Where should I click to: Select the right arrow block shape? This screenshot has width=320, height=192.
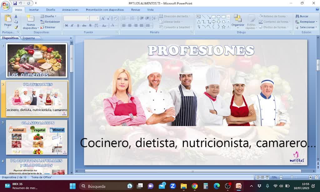[214, 22]
